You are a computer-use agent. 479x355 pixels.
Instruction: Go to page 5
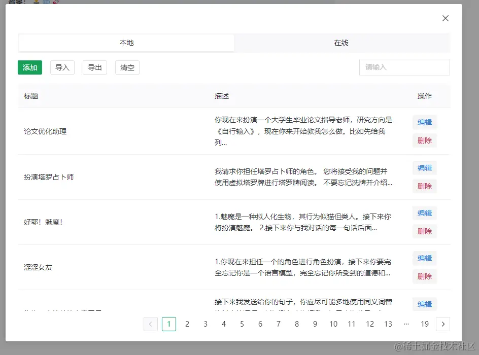(x=242, y=324)
